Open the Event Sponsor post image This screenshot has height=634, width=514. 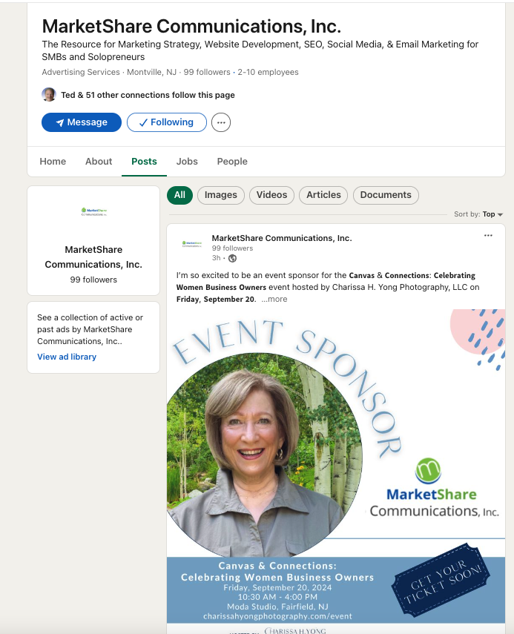click(x=336, y=471)
